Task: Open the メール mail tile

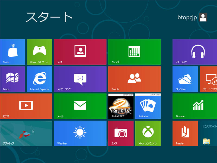Action: coord(80,106)
